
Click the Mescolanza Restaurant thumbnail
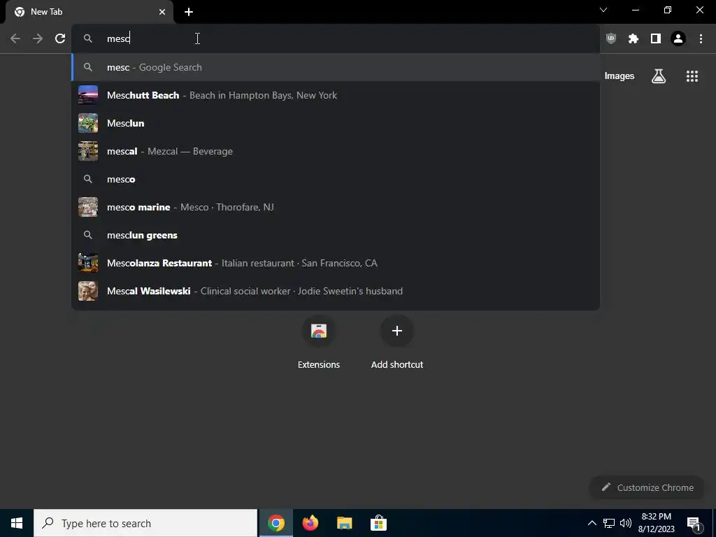coord(88,263)
